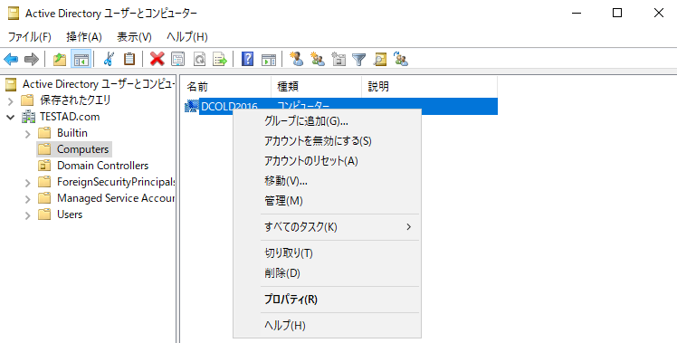Viewport: 677px width, 343px height.
Task: Sort by 説明 column header
Action: pyautogui.click(x=429, y=87)
